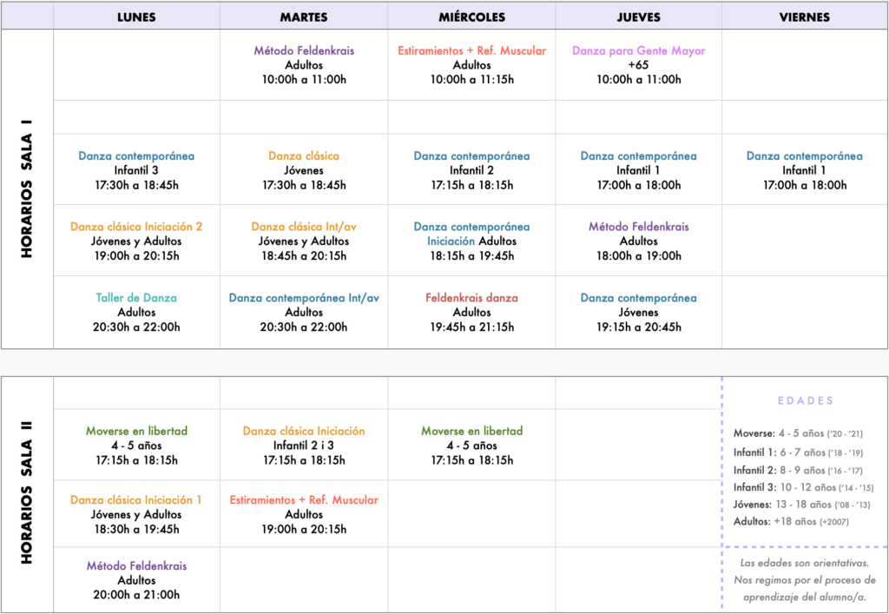Select Sala II Estiramientos + Ref. Muscular class
889x614 pixels.
pos(304,499)
